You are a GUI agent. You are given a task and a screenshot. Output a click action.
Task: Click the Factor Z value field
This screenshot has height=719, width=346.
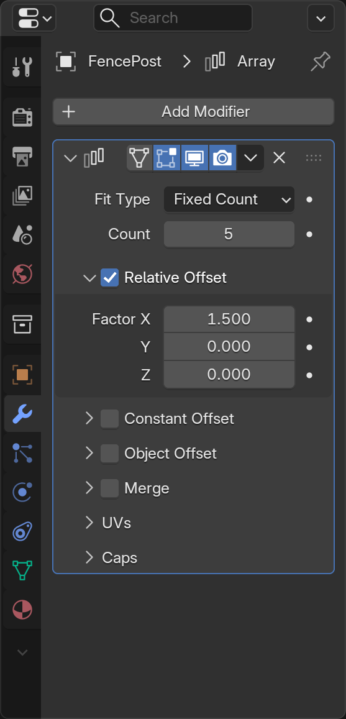pyautogui.click(x=229, y=375)
